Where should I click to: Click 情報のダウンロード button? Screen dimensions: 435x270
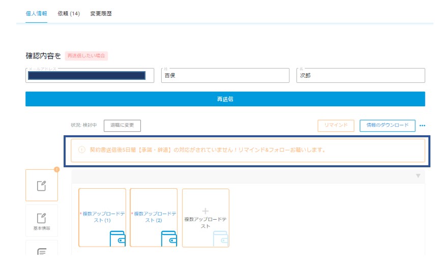coord(388,126)
